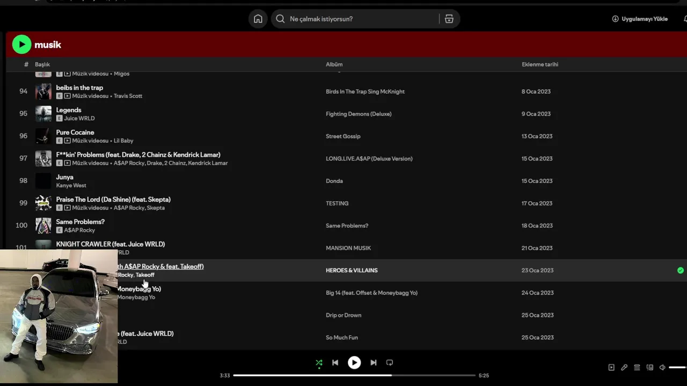Open album 'Drip or Drown'

click(x=343, y=315)
